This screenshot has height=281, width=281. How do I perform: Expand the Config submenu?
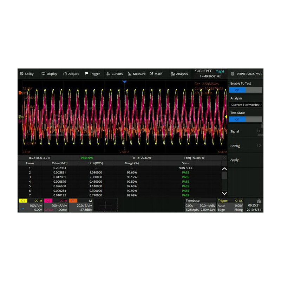point(246,146)
